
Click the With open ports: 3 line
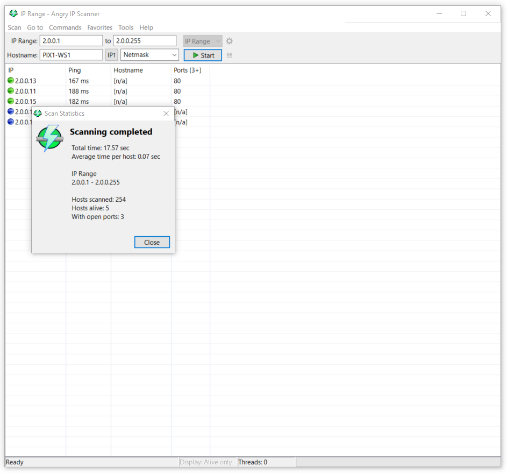98,217
